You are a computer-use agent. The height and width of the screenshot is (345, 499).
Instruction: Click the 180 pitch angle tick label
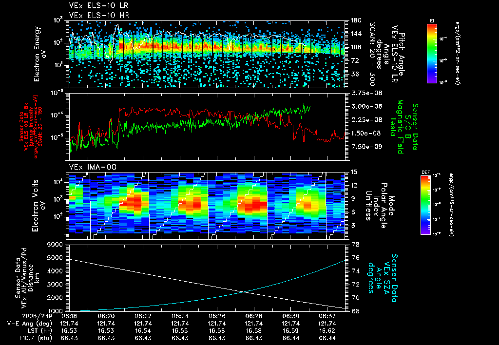(356, 20)
